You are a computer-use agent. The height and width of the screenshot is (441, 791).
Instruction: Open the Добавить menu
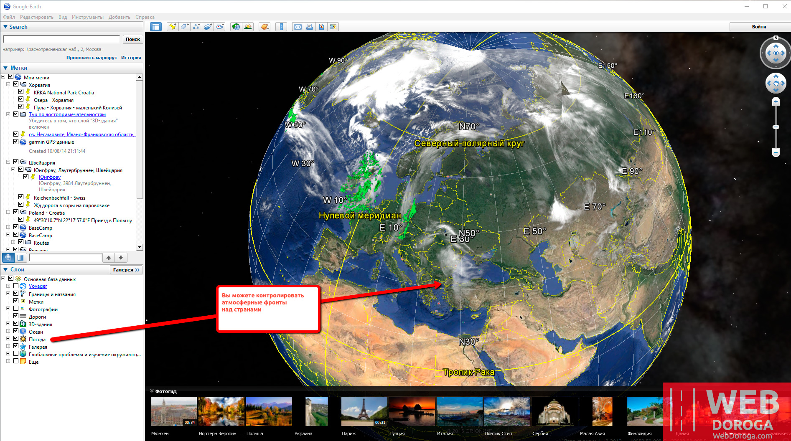(120, 17)
